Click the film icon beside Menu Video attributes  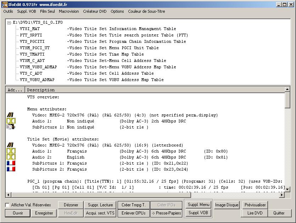tap(10, 115)
